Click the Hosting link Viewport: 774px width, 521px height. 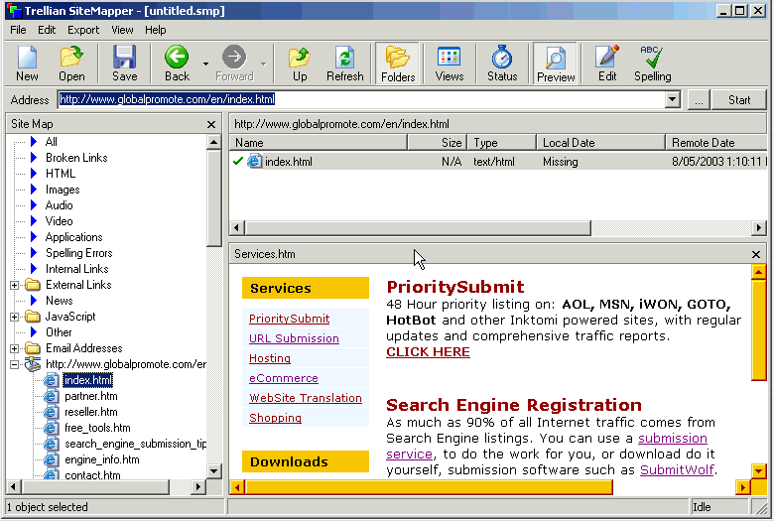pos(270,358)
